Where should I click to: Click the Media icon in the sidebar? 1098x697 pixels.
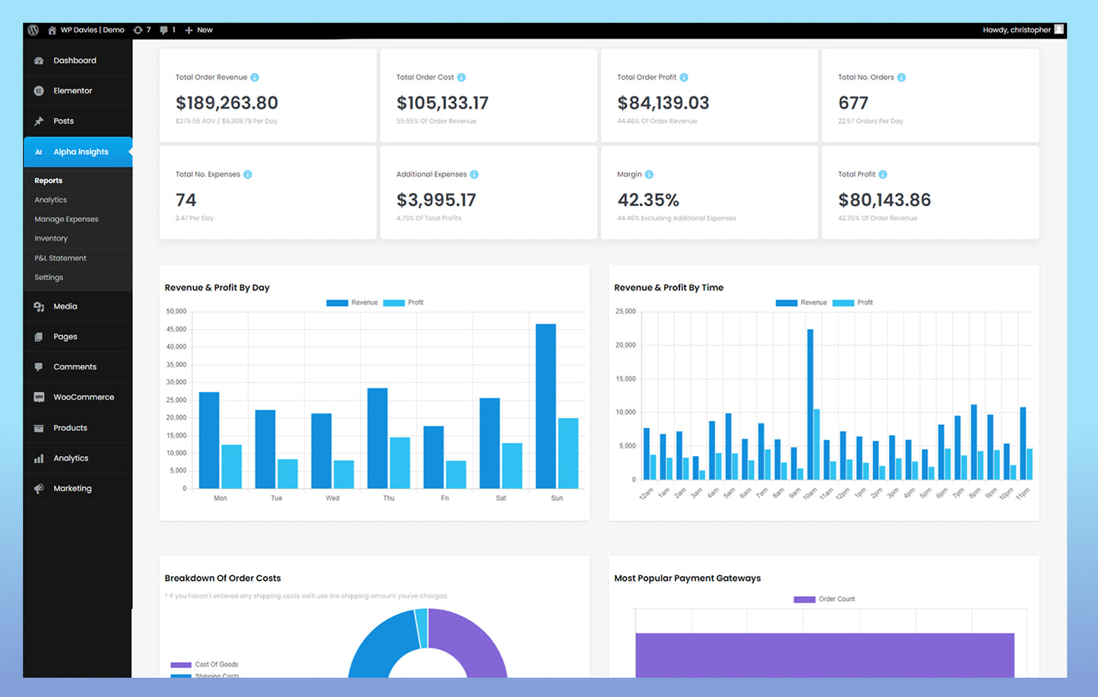tap(39, 306)
